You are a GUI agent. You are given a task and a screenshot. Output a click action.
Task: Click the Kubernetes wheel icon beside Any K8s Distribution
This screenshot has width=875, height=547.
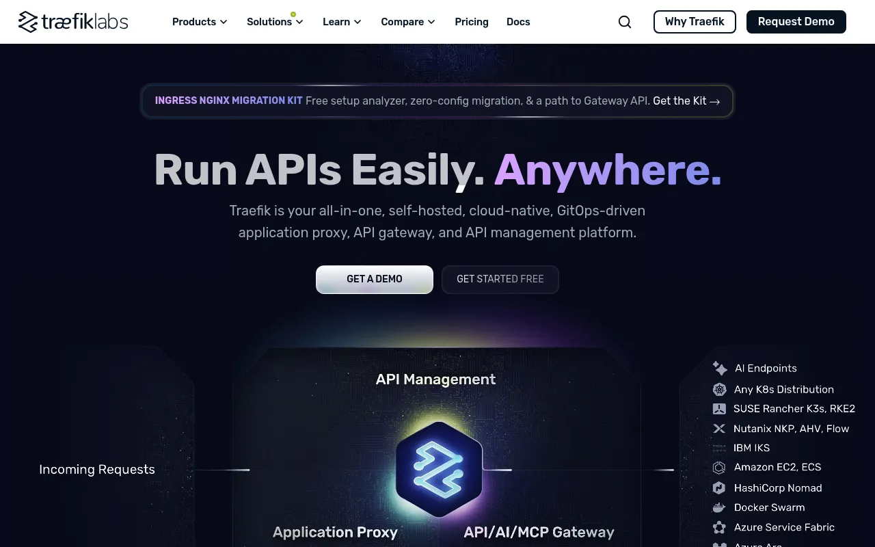coord(719,390)
